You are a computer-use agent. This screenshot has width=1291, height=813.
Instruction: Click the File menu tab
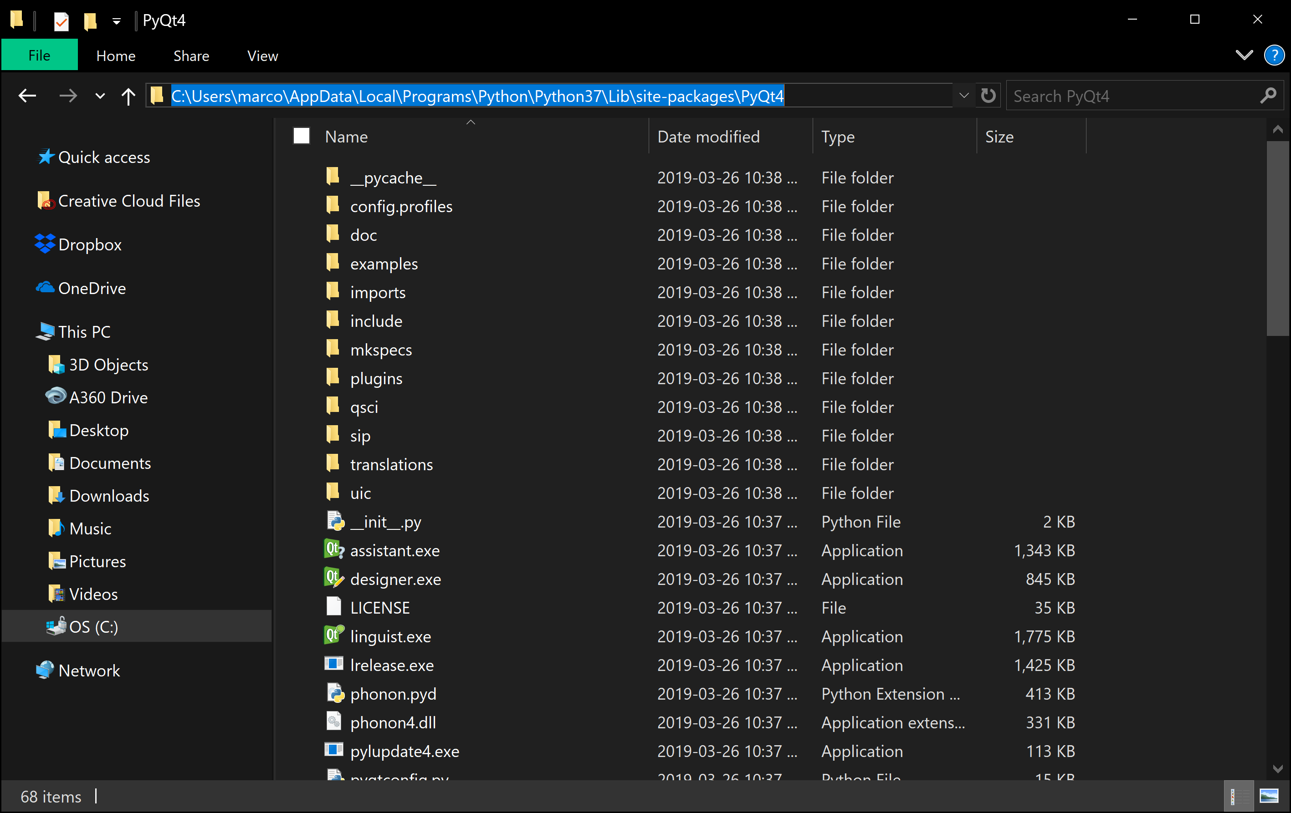(x=39, y=55)
